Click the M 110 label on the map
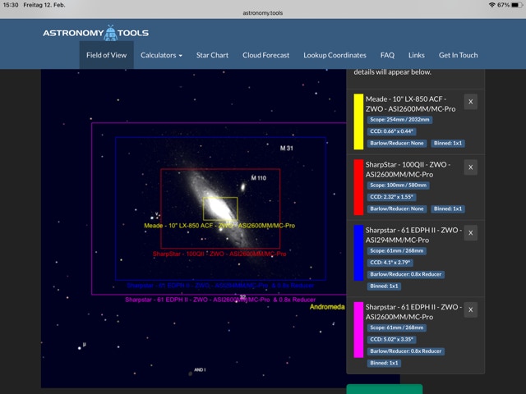 coord(259,178)
